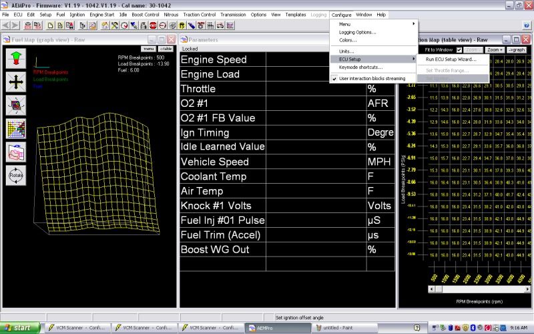Toggle User interaction blocks streaming option
Screen dimensions: 534x334
(371, 78)
